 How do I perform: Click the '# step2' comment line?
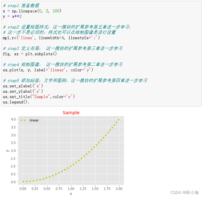[x=67, y=27]
